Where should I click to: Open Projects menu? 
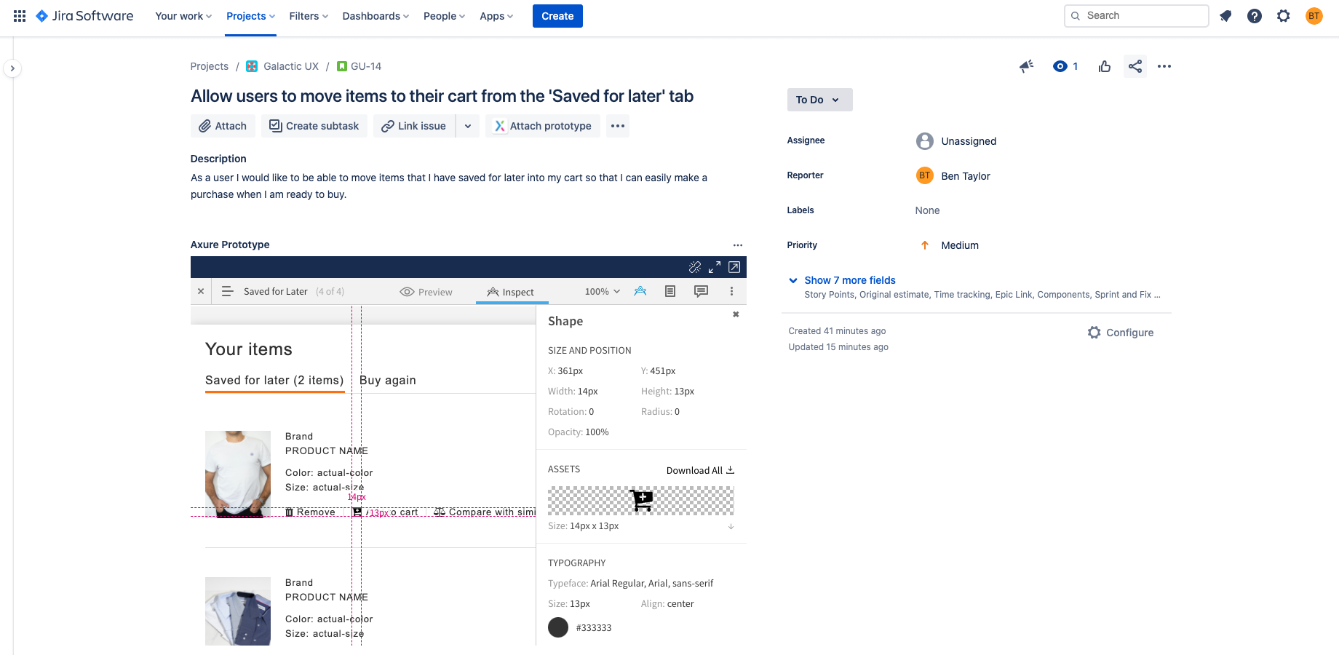pyautogui.click(x=250, y=16)
